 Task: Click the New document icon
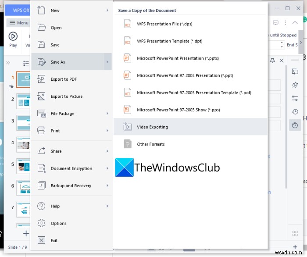(41, 10)
